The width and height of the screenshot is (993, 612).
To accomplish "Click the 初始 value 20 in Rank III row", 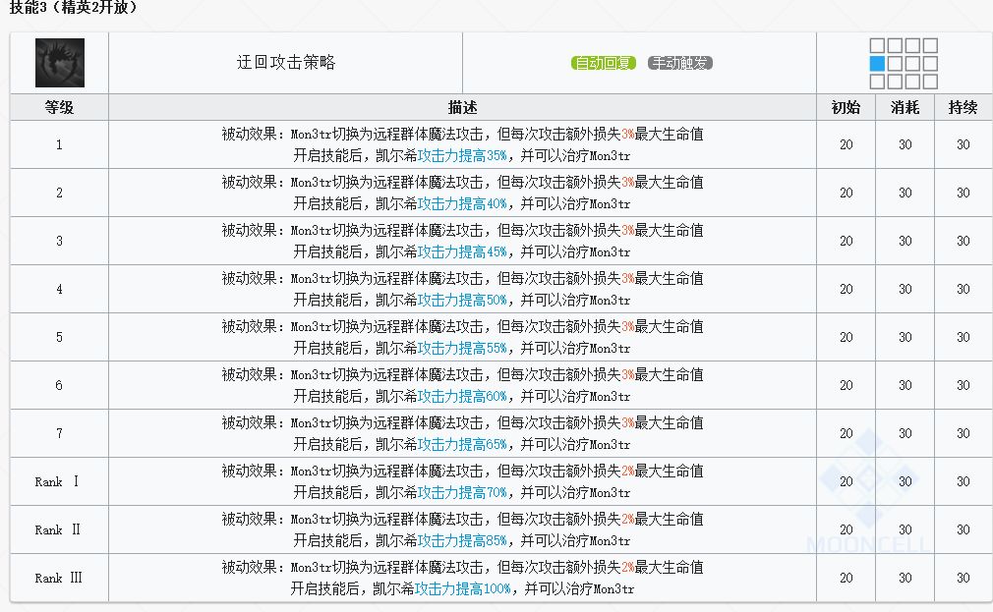I will (x=847, y=578).
